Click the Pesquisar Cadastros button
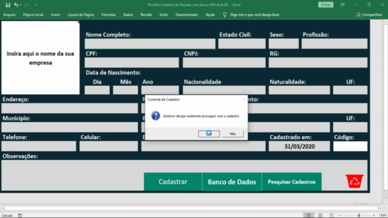 292,182
